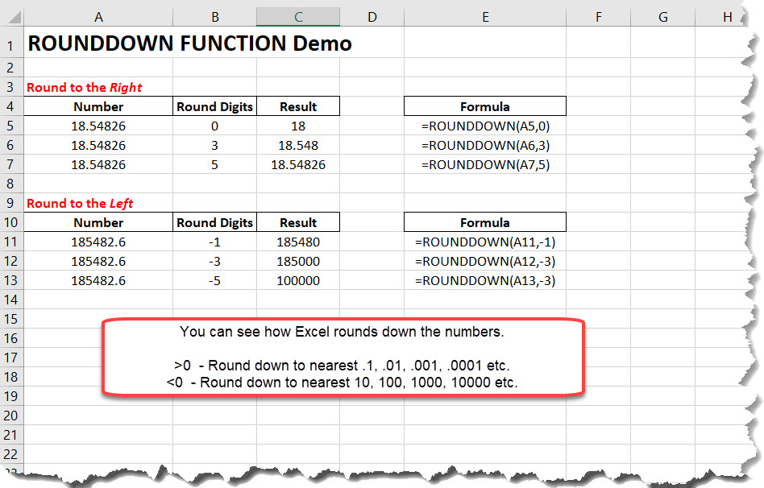Select result cell showing 185480
Viewport: 764px width, 488px height.
tap(298, 242)
